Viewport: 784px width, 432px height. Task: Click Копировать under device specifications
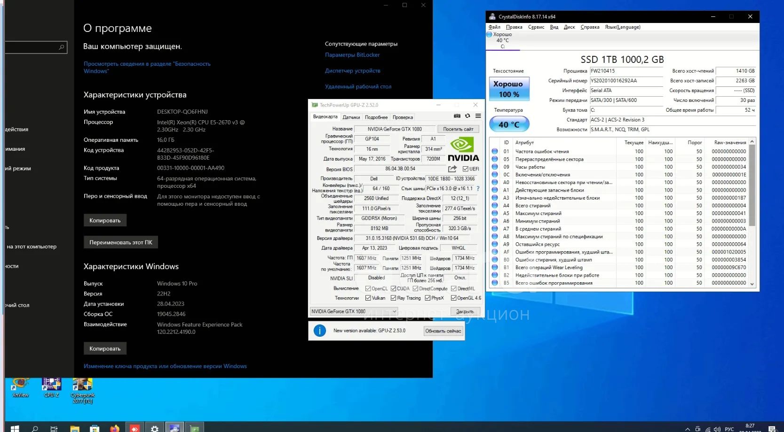105,220
